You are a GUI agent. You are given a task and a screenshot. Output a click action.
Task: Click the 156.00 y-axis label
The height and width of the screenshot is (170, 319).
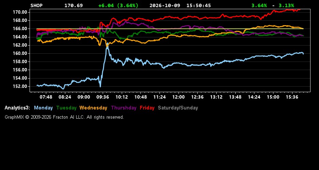(x=19, y=70)
